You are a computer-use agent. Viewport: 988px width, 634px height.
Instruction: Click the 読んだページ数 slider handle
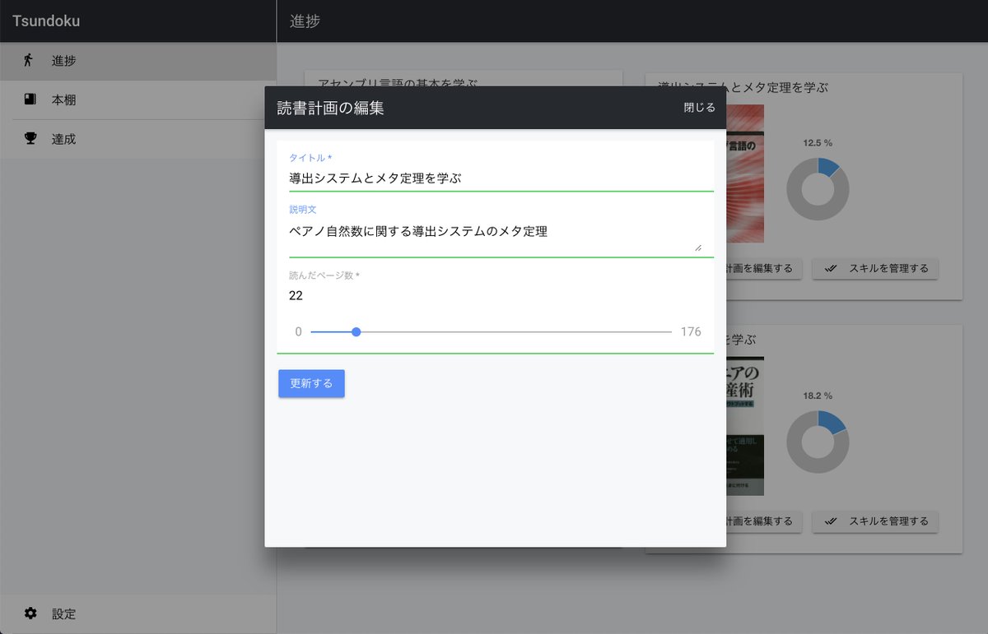tap(356, 331)
